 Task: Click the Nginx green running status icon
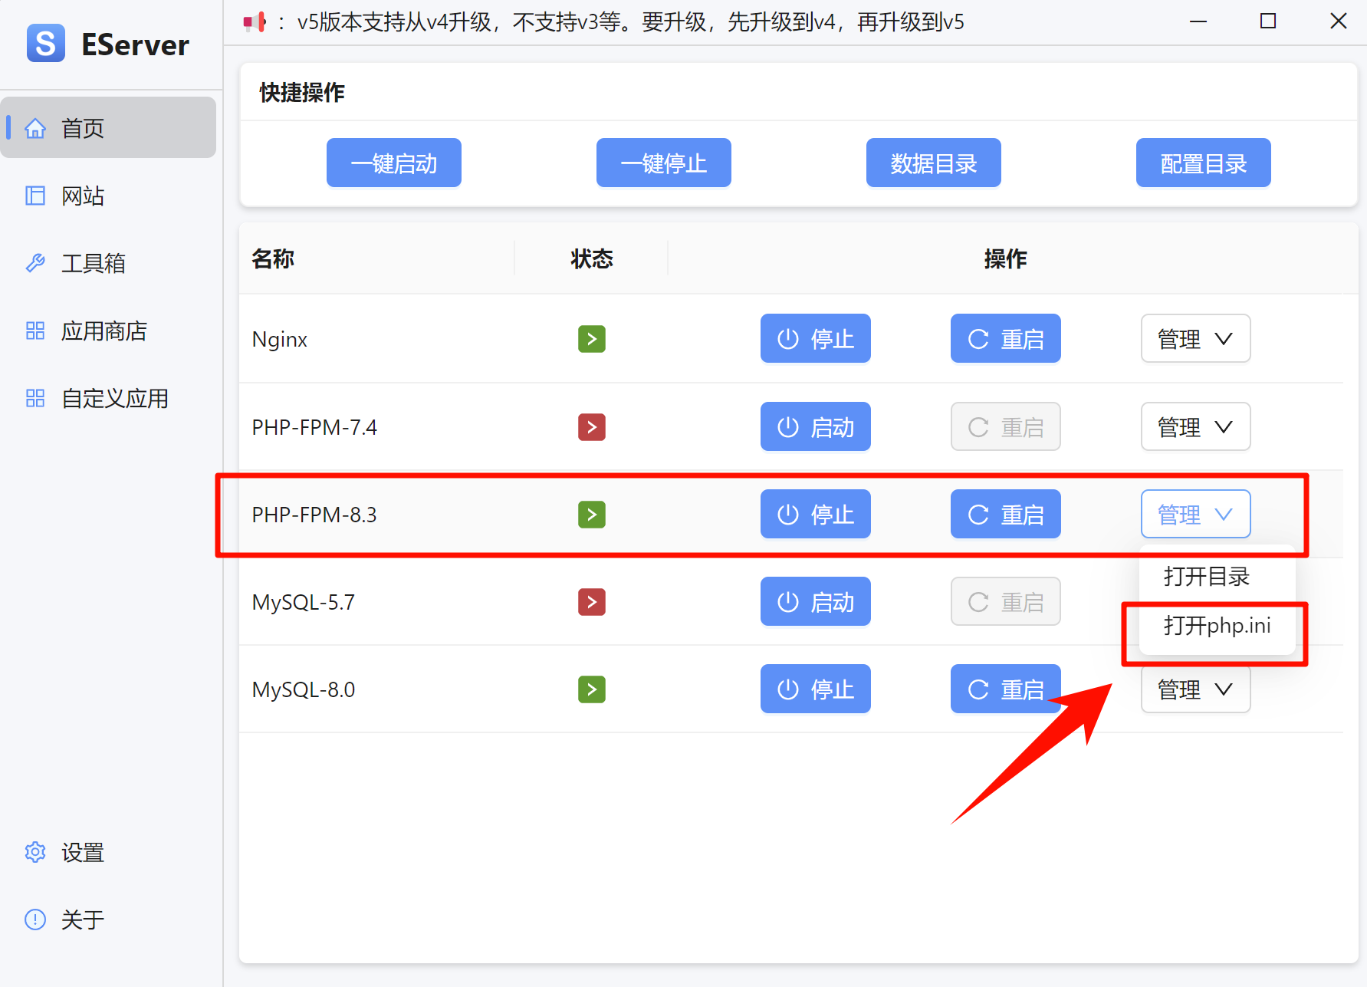pos(591,339)
